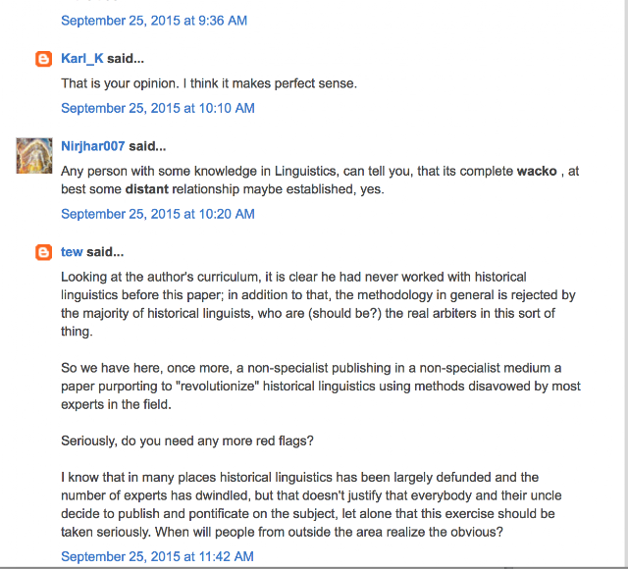The image size is (628, 569).
Task: Open the 9:36 AM comment permalink
Action: (154, 20)
